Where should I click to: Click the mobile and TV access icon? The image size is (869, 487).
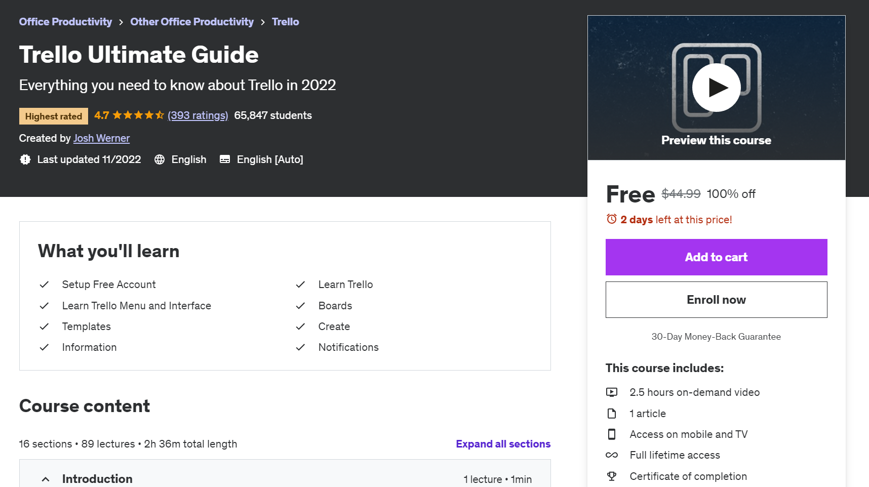[x=612, y=434]
